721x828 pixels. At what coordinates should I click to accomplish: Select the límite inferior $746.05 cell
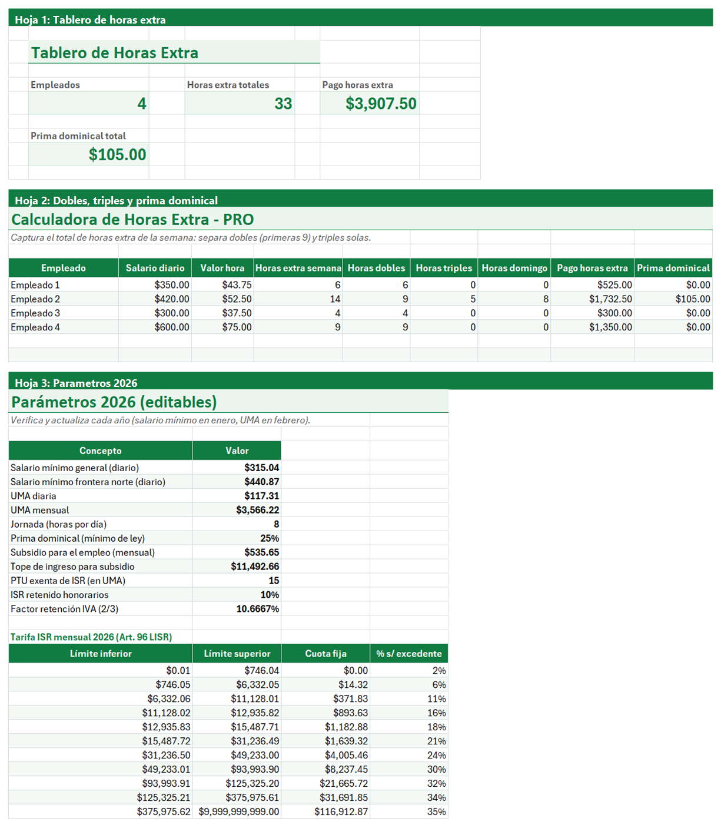tap(101, 684)
